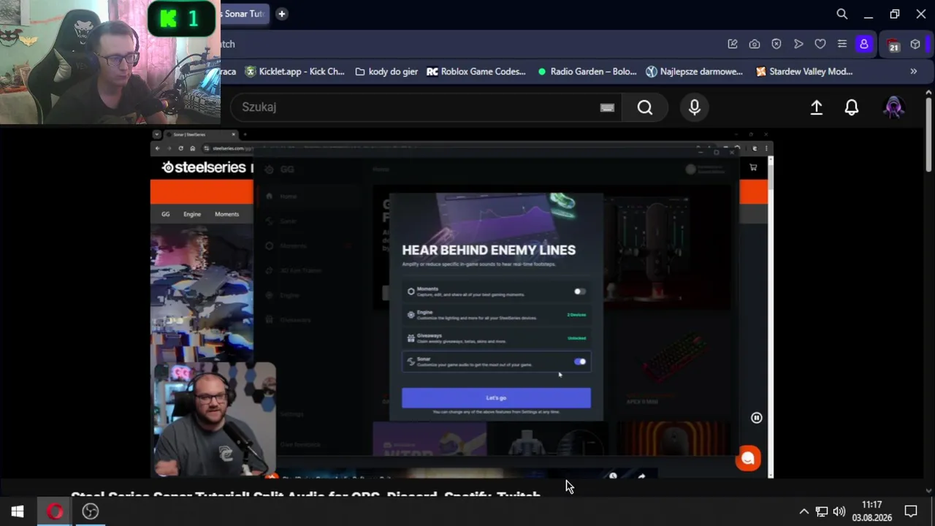Open the browser profile account icon
This screenshot has height=526, width=935.
[864, 44]
